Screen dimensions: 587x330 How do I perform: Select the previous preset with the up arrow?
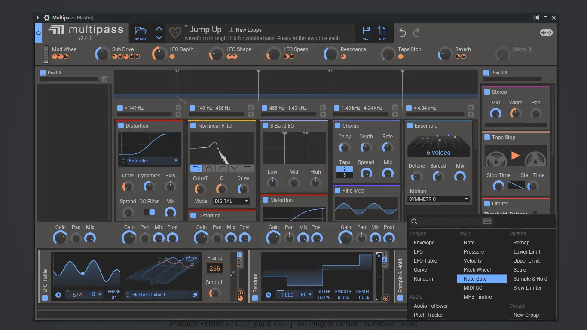coord(159,29)
